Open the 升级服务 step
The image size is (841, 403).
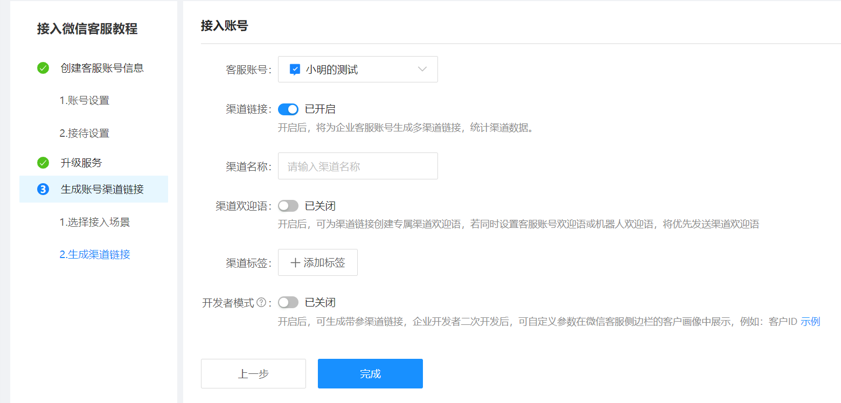pos(81,163)
